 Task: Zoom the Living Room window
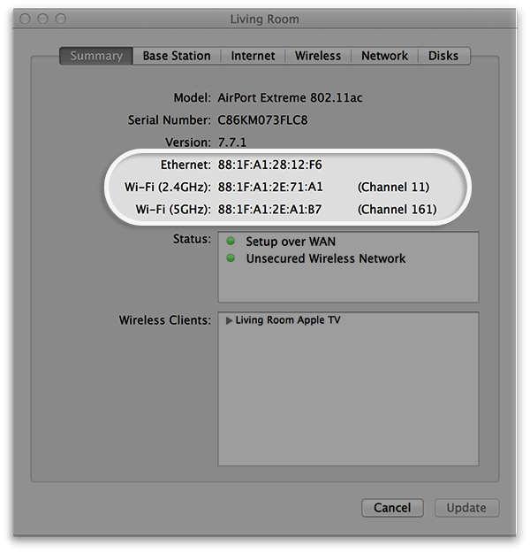tap(61, 19)
